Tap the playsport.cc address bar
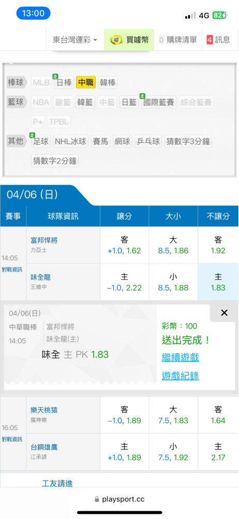Screen dimensions: 239x519 click(119, 499)
